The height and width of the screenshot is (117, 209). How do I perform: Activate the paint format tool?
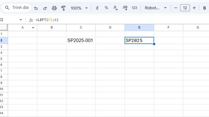63,8
